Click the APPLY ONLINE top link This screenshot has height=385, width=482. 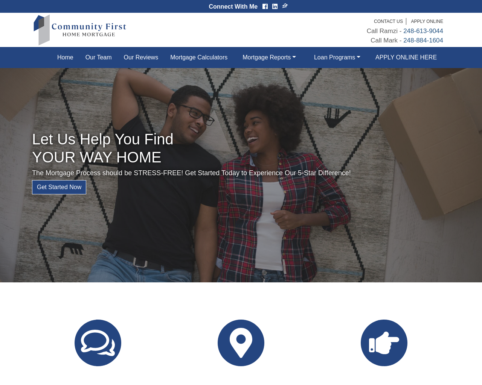point(427,21)
